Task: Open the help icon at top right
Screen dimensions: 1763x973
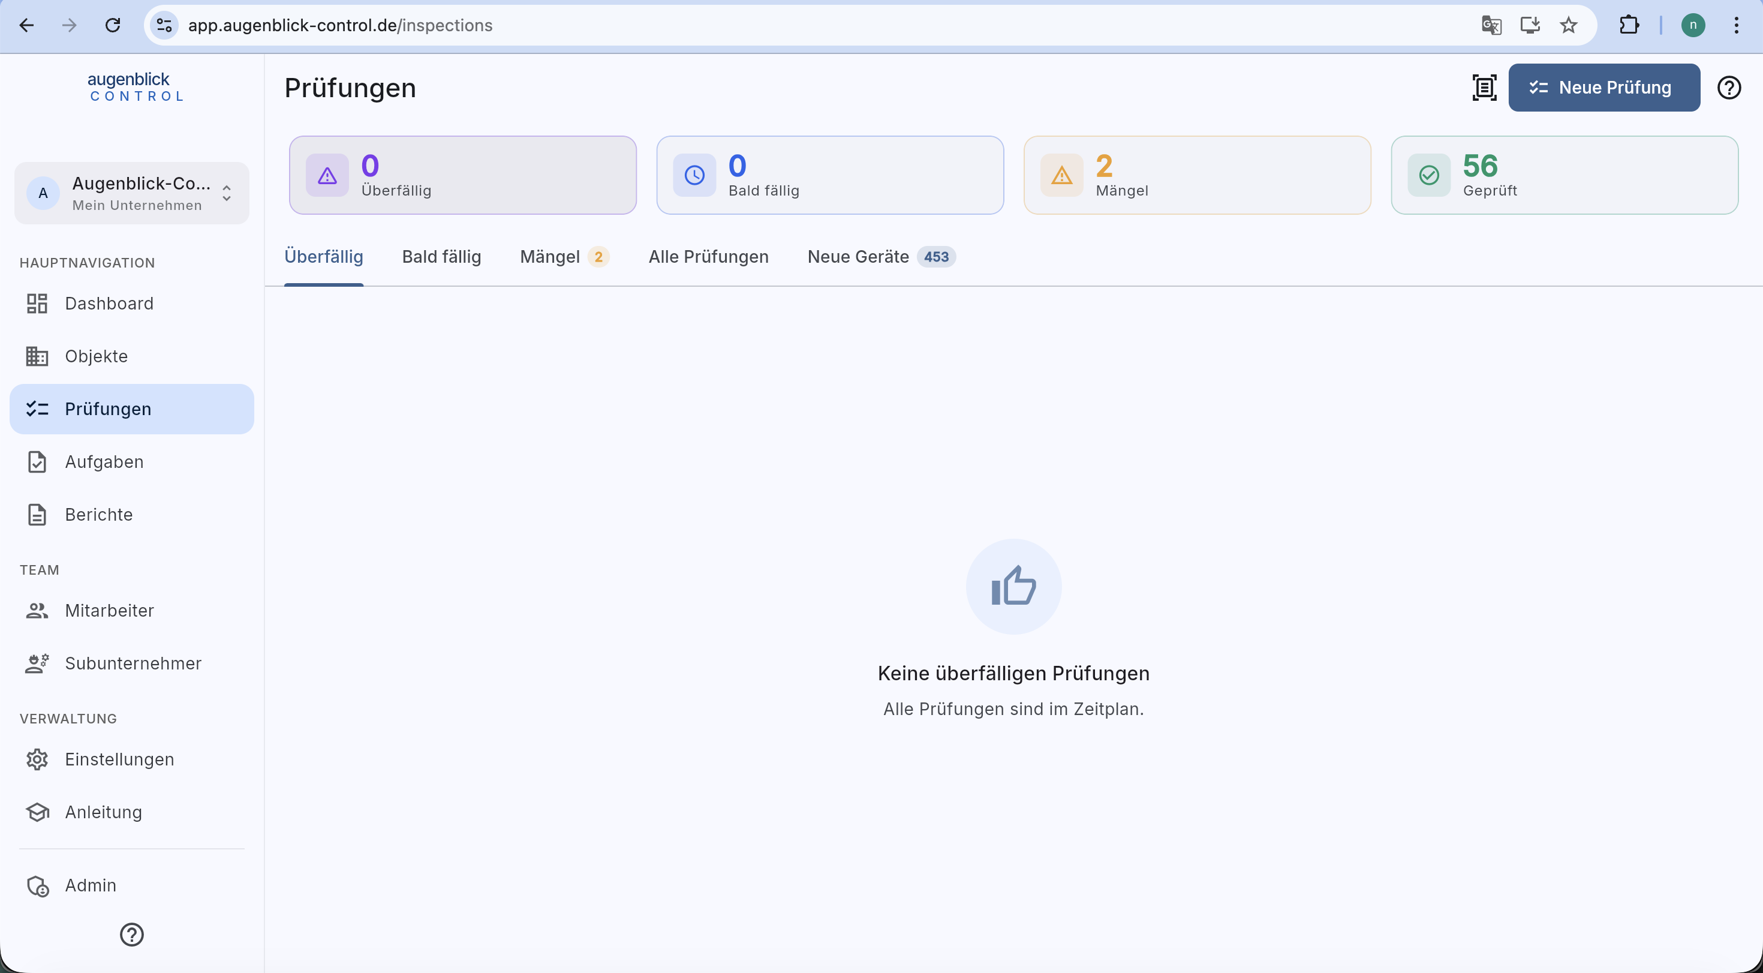Action: pos(1729,88)
